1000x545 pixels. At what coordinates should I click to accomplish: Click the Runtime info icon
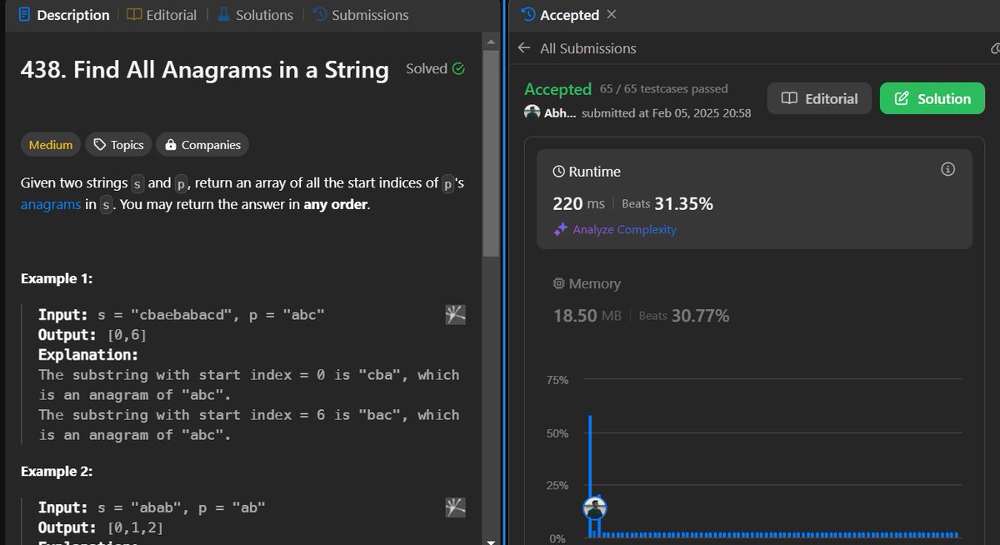click(x=947, y=168)
